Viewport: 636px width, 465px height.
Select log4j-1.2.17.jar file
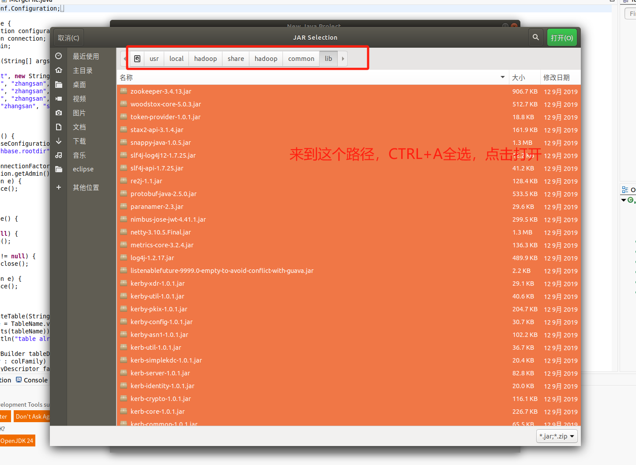349,258
